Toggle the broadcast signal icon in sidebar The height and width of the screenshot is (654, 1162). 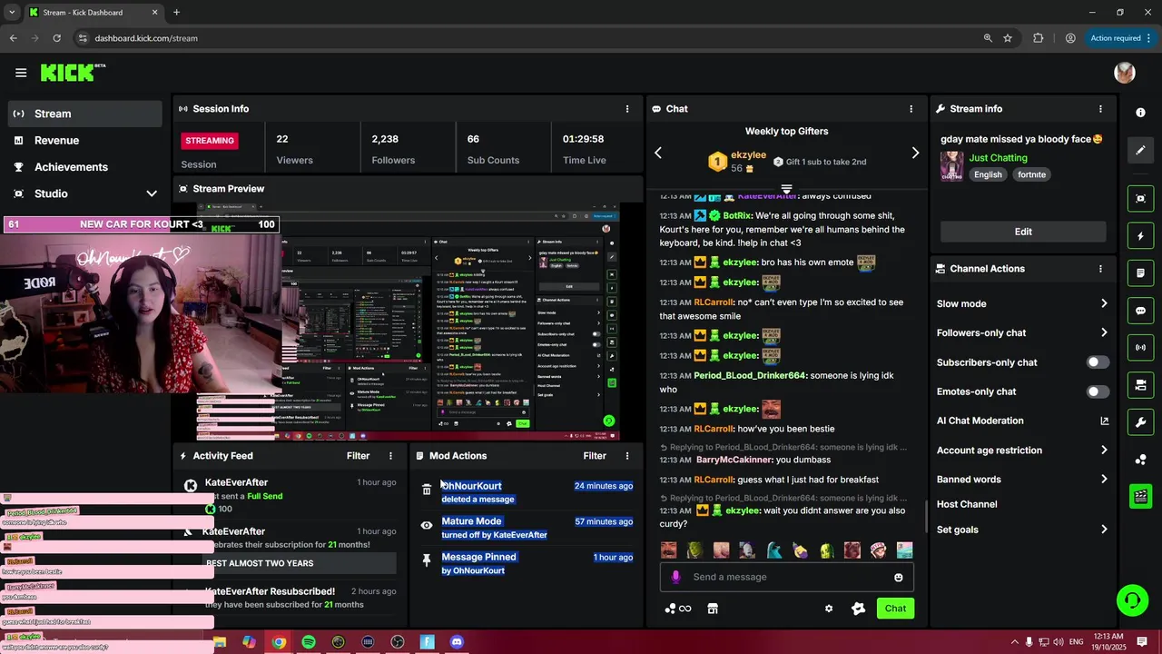[x=1140, y=348]
